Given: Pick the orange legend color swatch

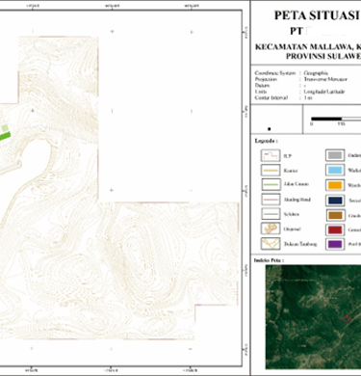Looking at the screenshot, I should point(335,185).
